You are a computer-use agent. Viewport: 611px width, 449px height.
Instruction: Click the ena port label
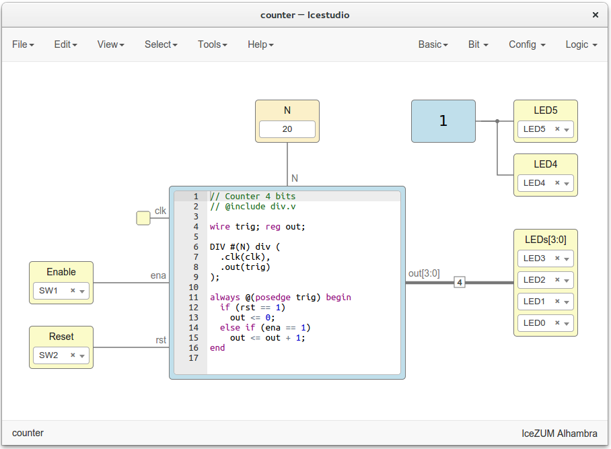[158, 275]
